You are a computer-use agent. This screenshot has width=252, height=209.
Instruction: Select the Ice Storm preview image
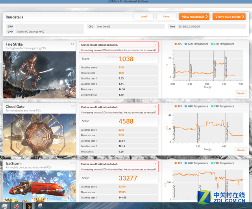click(39, 186)
